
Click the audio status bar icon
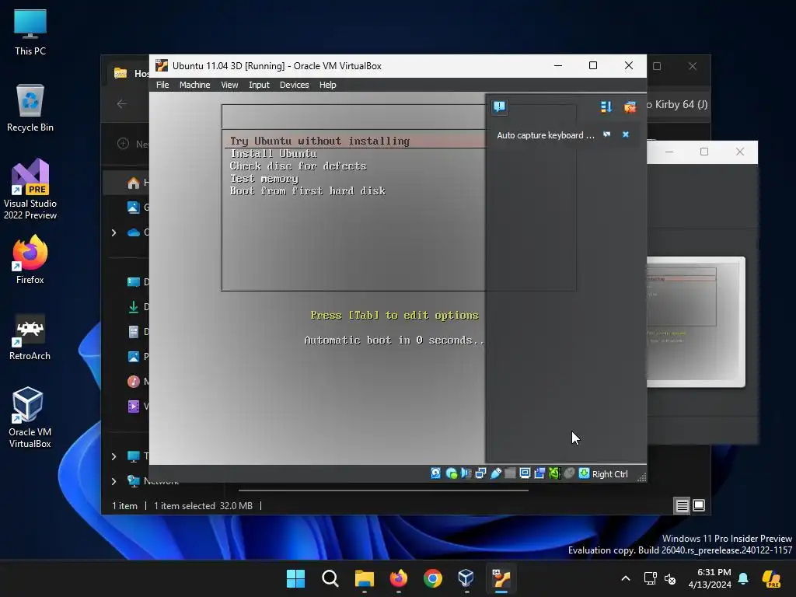(466, 473)
